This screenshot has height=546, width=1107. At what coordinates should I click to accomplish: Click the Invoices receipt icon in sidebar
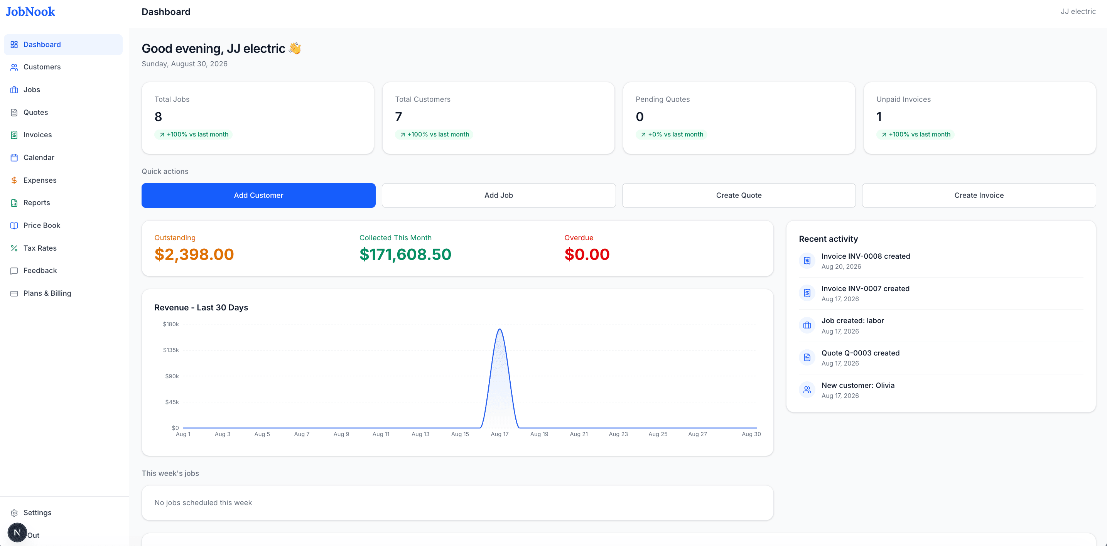[x=14, y=135]
